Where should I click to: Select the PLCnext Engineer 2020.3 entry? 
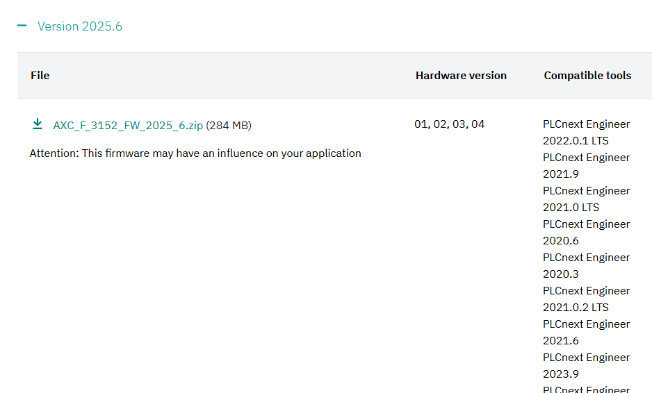(x=586, y=265)
